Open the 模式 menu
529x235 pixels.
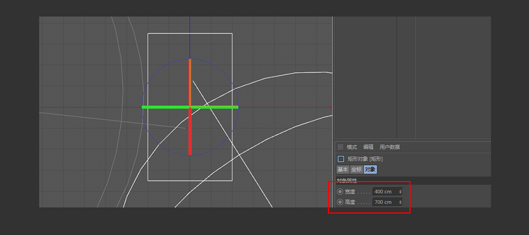coord(352,147)
